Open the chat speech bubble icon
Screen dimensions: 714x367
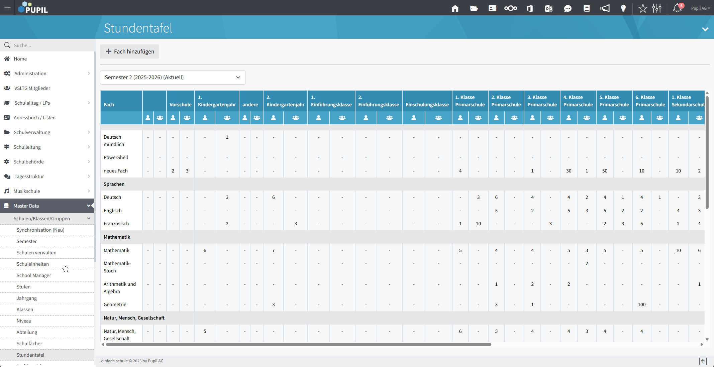pos(568,8)
